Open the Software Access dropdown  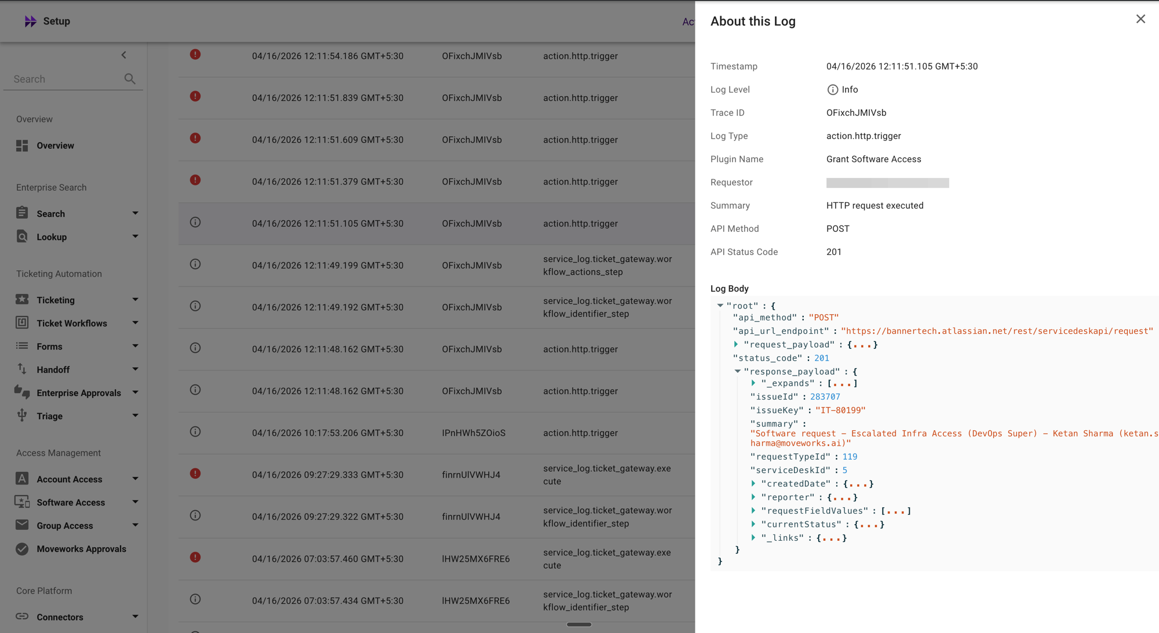pyautogui.click(x=135, y=502)
